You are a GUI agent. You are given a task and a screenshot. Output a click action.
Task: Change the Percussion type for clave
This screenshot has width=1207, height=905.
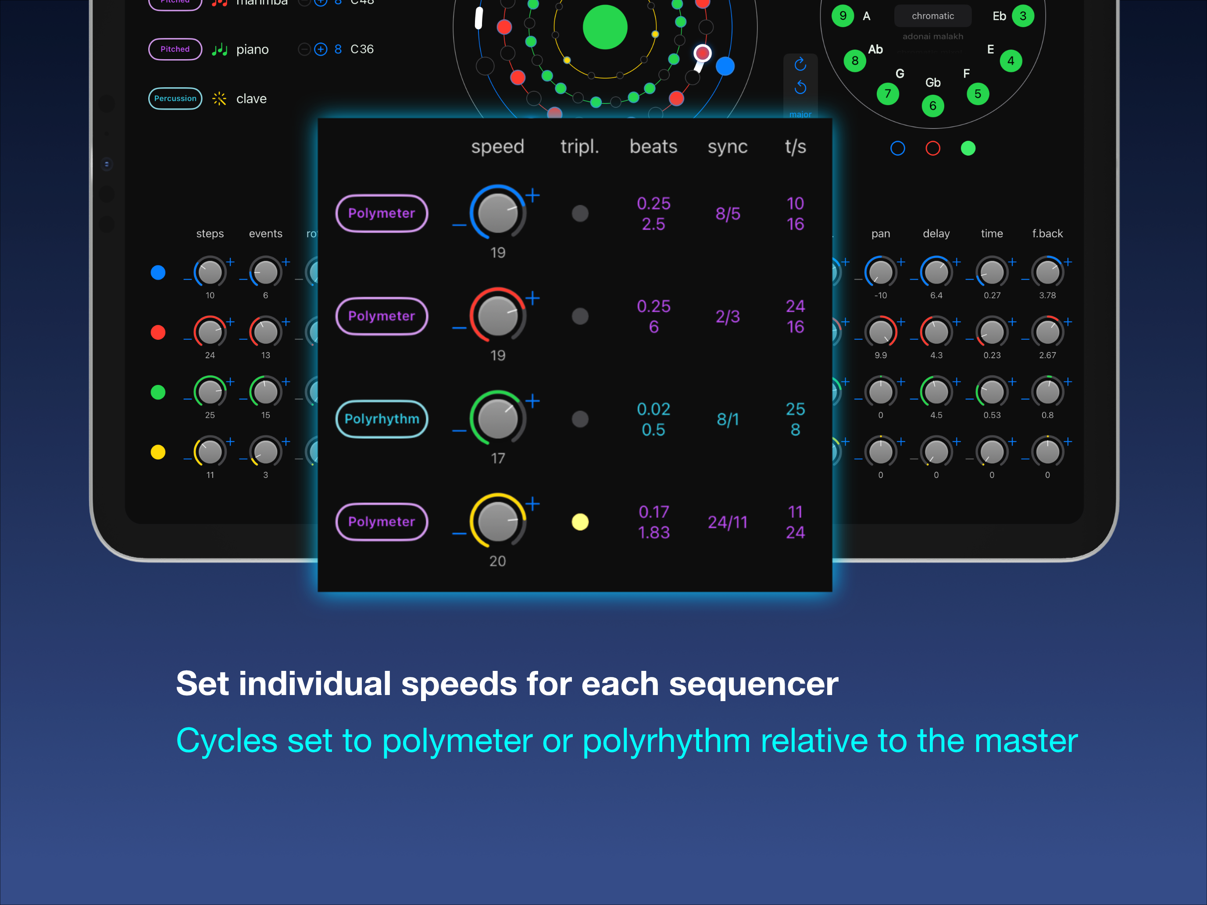[x=175, y=99]
